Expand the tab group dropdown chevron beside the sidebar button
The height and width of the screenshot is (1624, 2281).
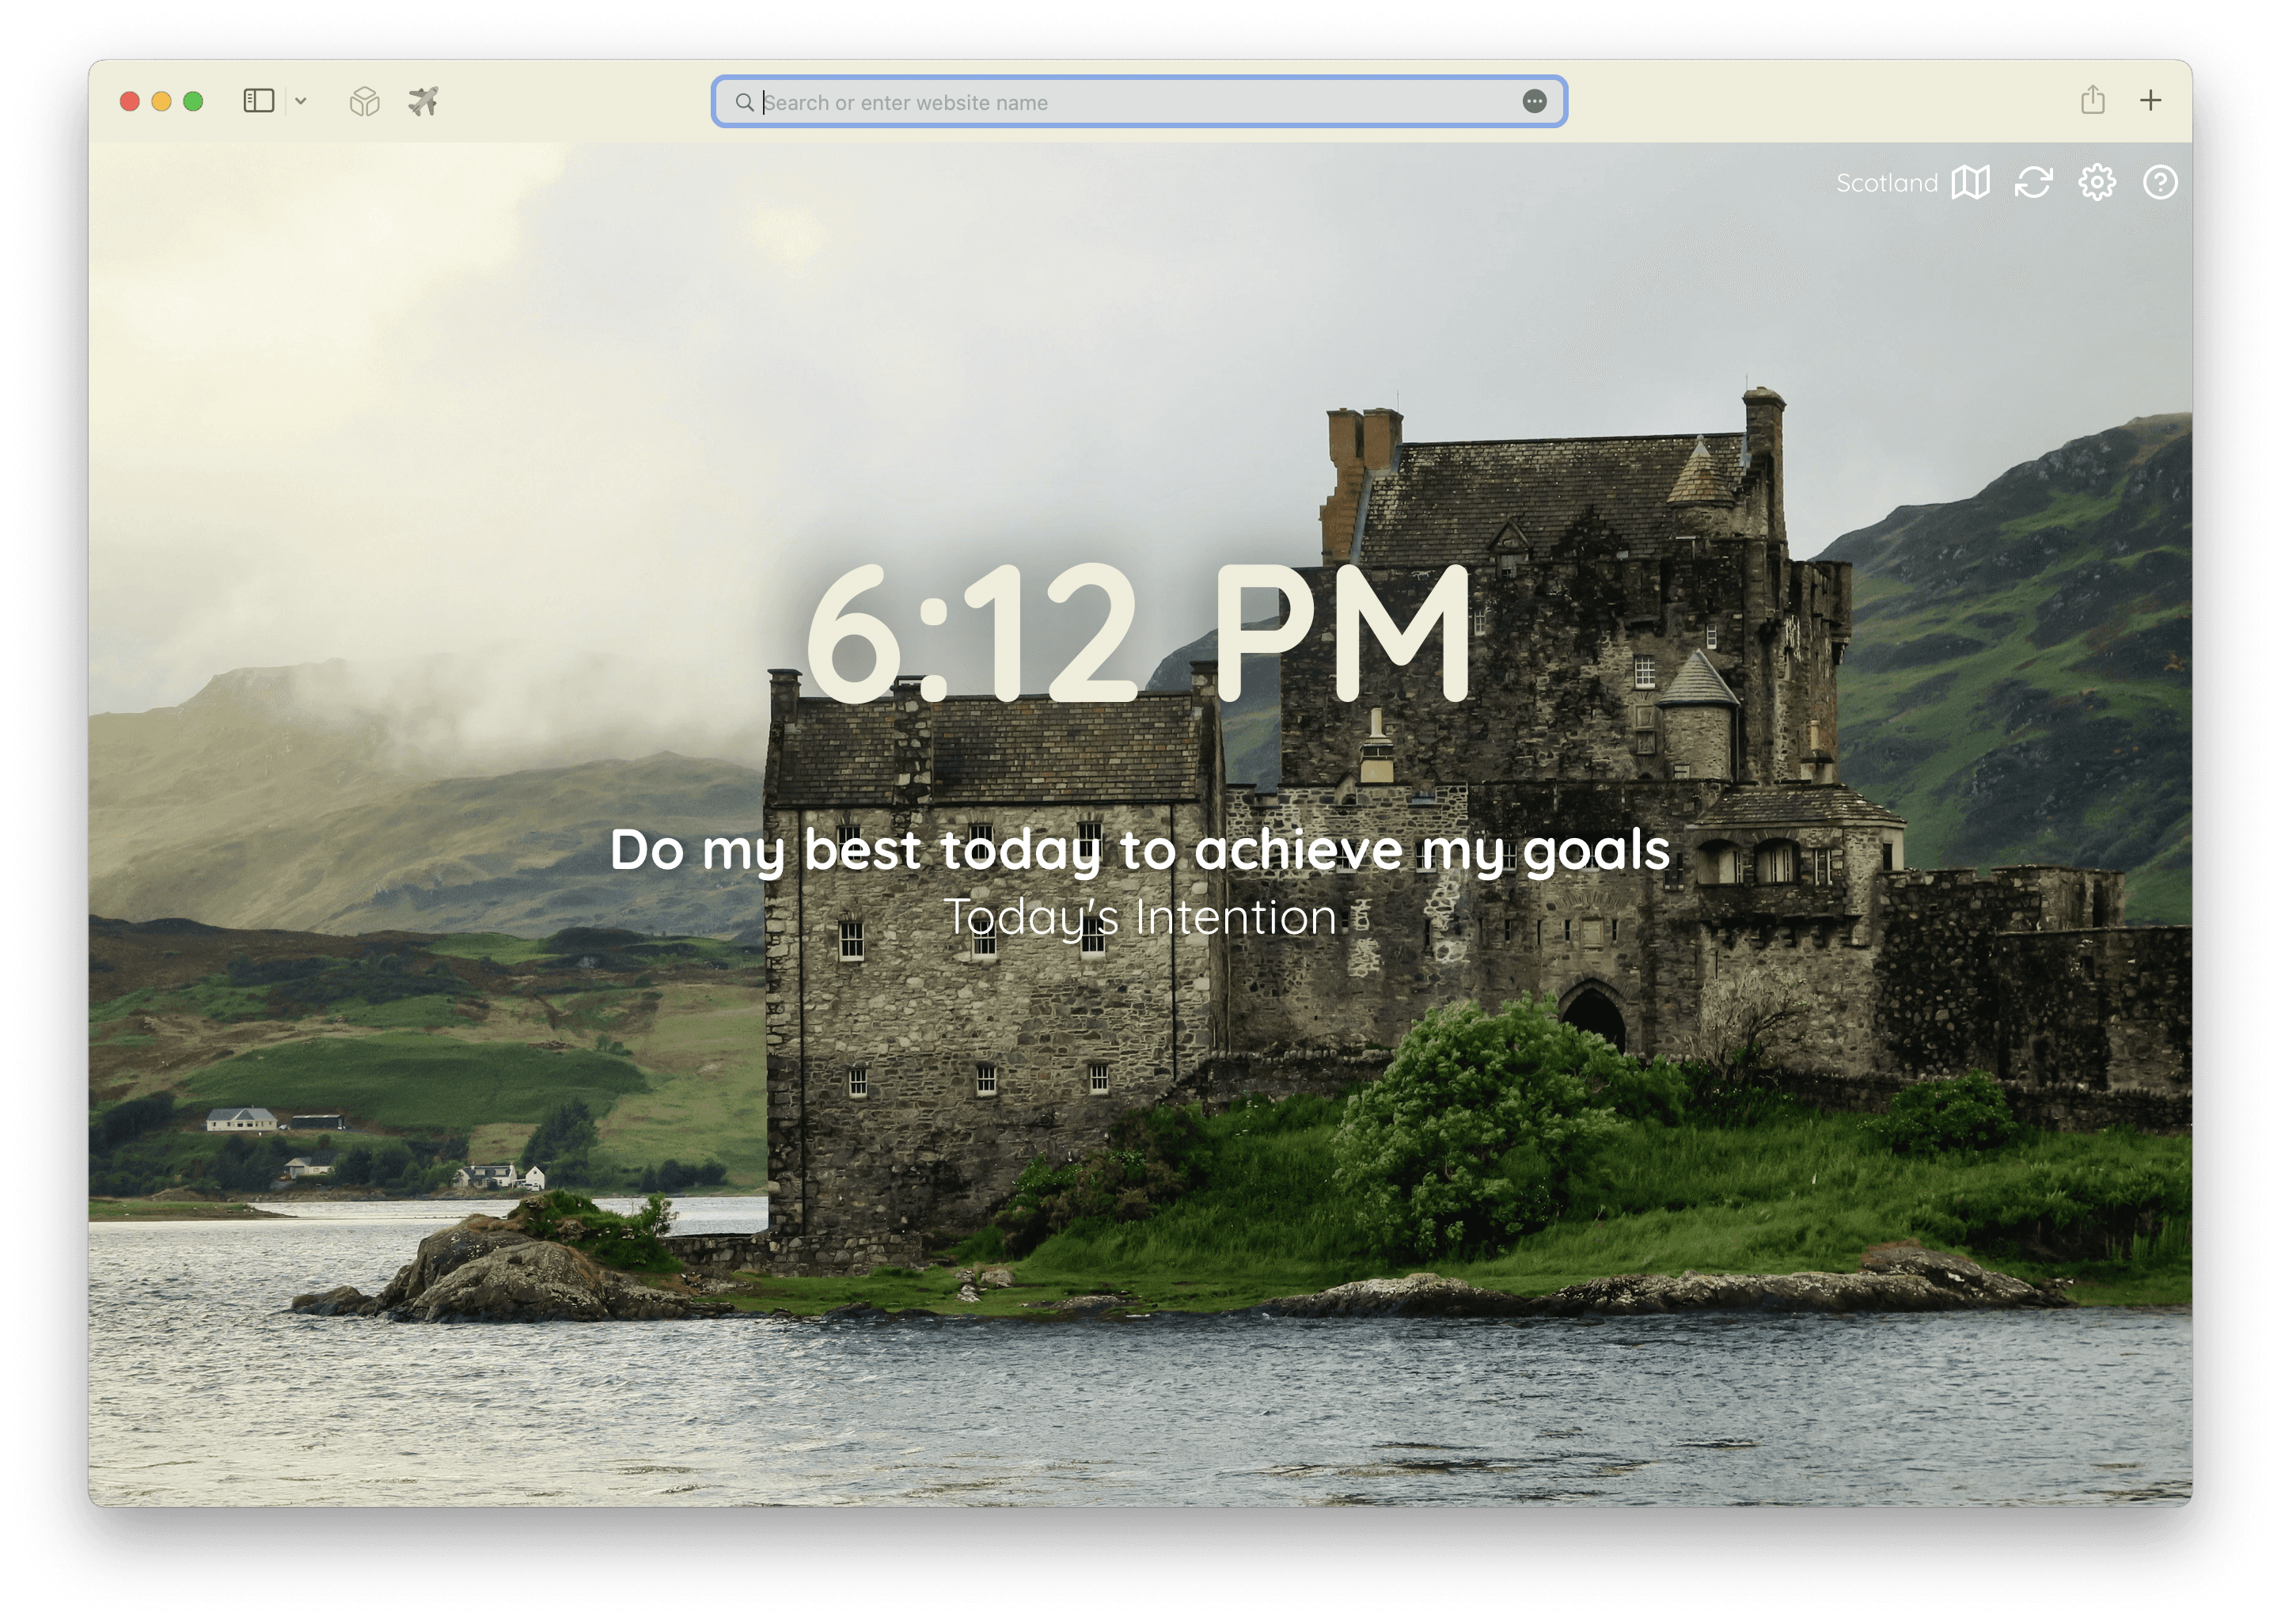pyautogui.click(x=301, y=101)
